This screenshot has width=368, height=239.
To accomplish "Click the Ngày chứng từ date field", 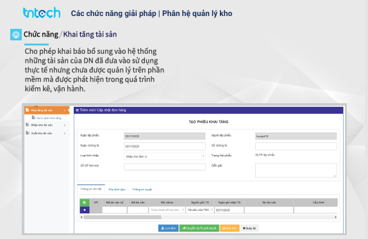I will click(165, 146).
